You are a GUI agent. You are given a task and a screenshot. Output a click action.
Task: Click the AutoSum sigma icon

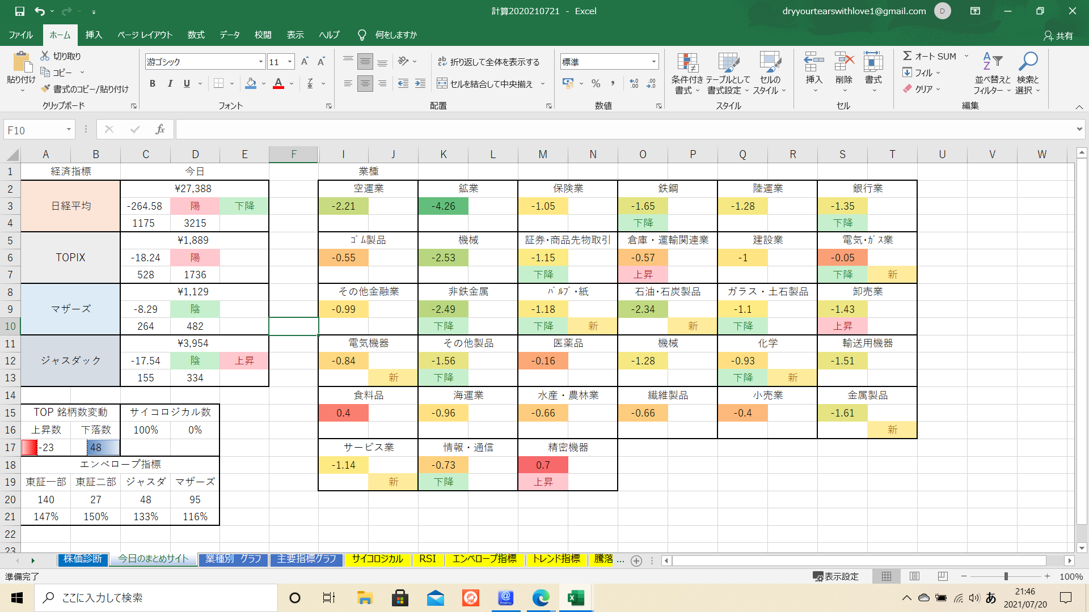907,56
